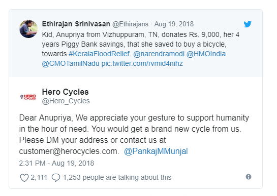The height and width of the screenshot is (196, 277).
Task: Like the tweet with the heart icon
Action: pos(24,177)
